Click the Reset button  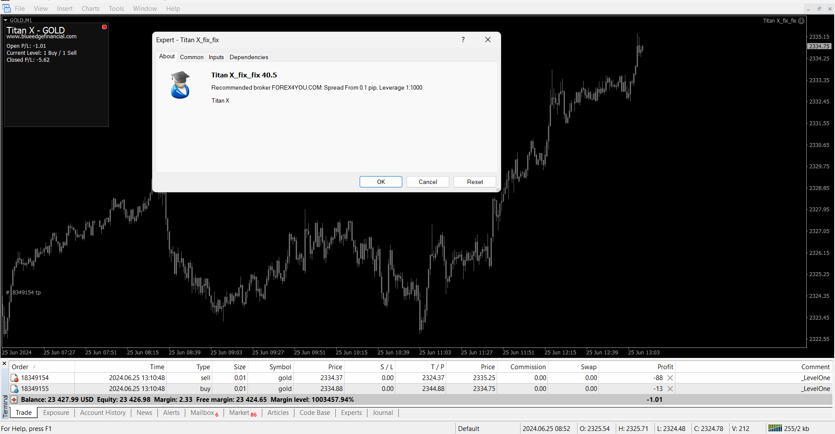click(474, 182)
